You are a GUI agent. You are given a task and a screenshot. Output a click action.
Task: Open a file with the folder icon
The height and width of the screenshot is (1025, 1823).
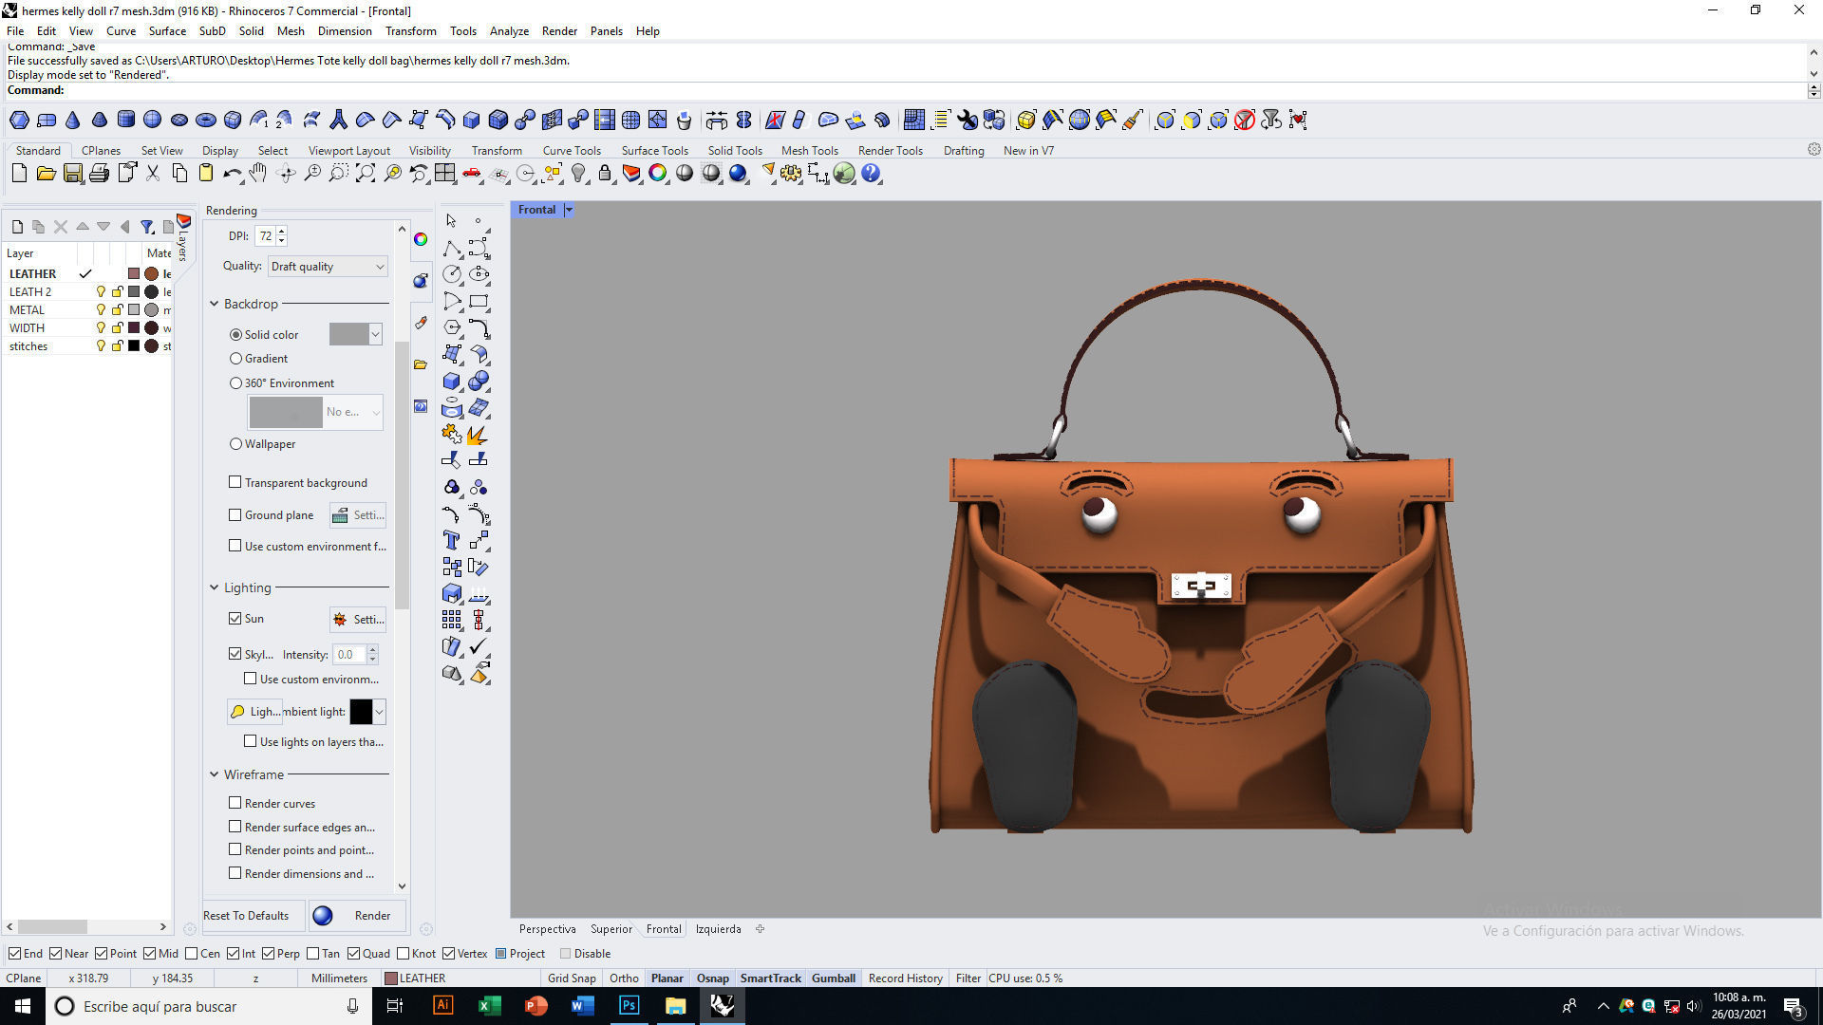pos(46,174)
